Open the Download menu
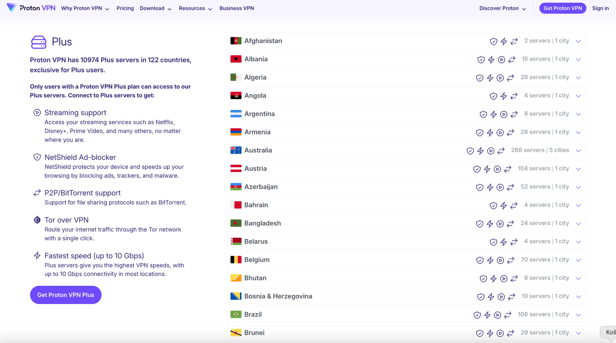Image resolution: width=616 pixels, height=343 pixels. [x=156, y=8]
